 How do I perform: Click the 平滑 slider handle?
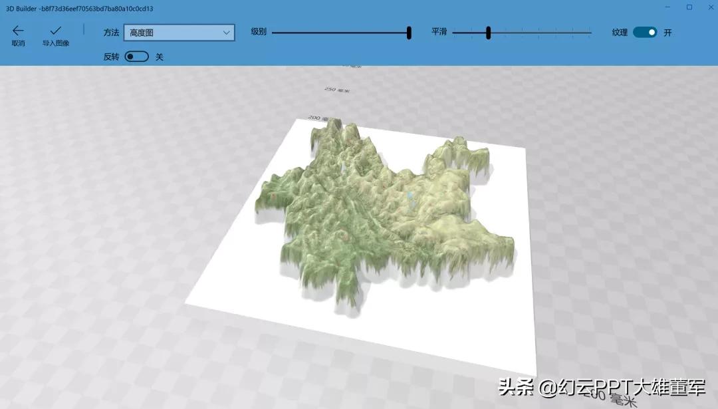pos(489,31)
